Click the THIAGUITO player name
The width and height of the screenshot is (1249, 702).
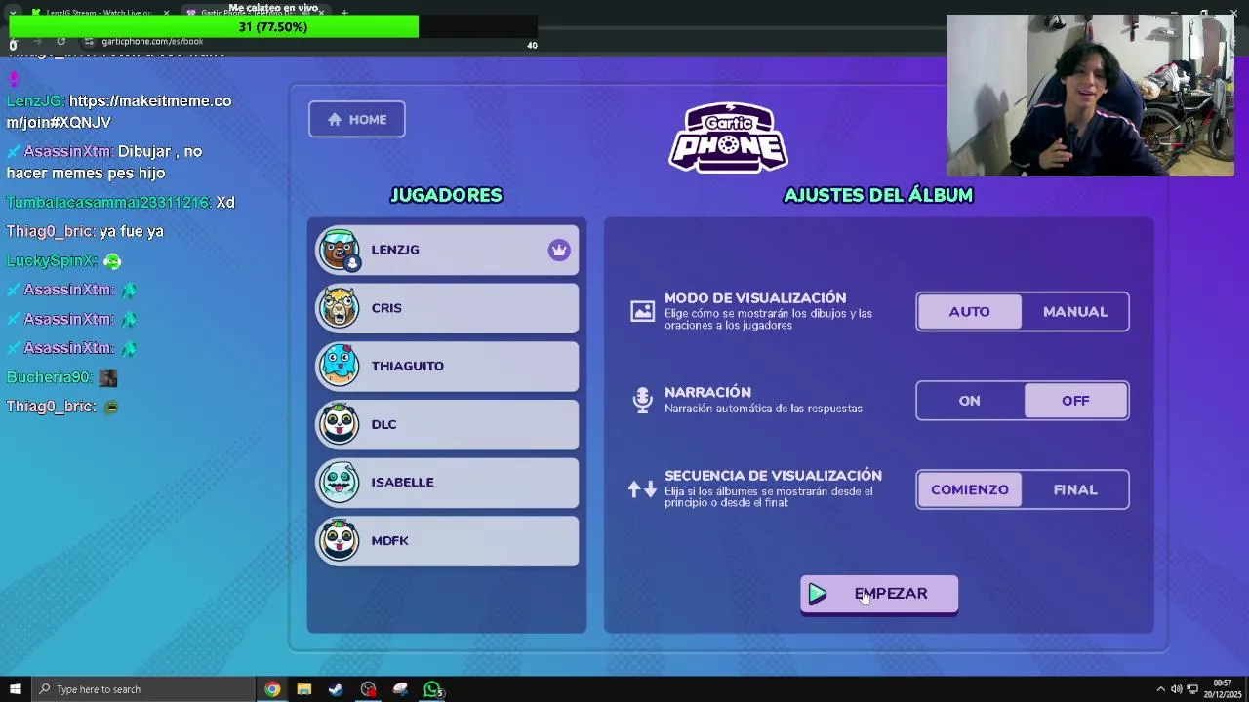click(x=408, y=366)
